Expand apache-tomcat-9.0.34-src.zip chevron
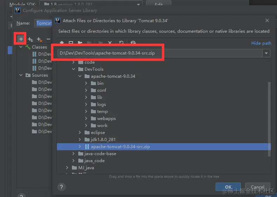This screenshot has height=197, width=277. [x=80, y=147]
